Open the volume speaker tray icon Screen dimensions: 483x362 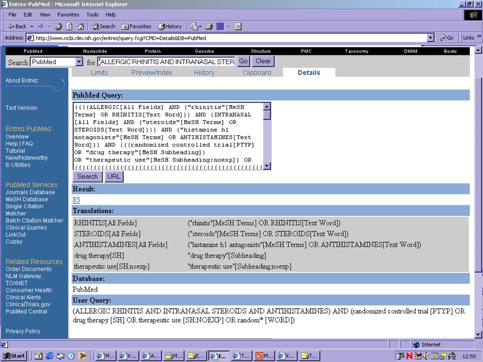pyautogui.click(x=425, y=356)
